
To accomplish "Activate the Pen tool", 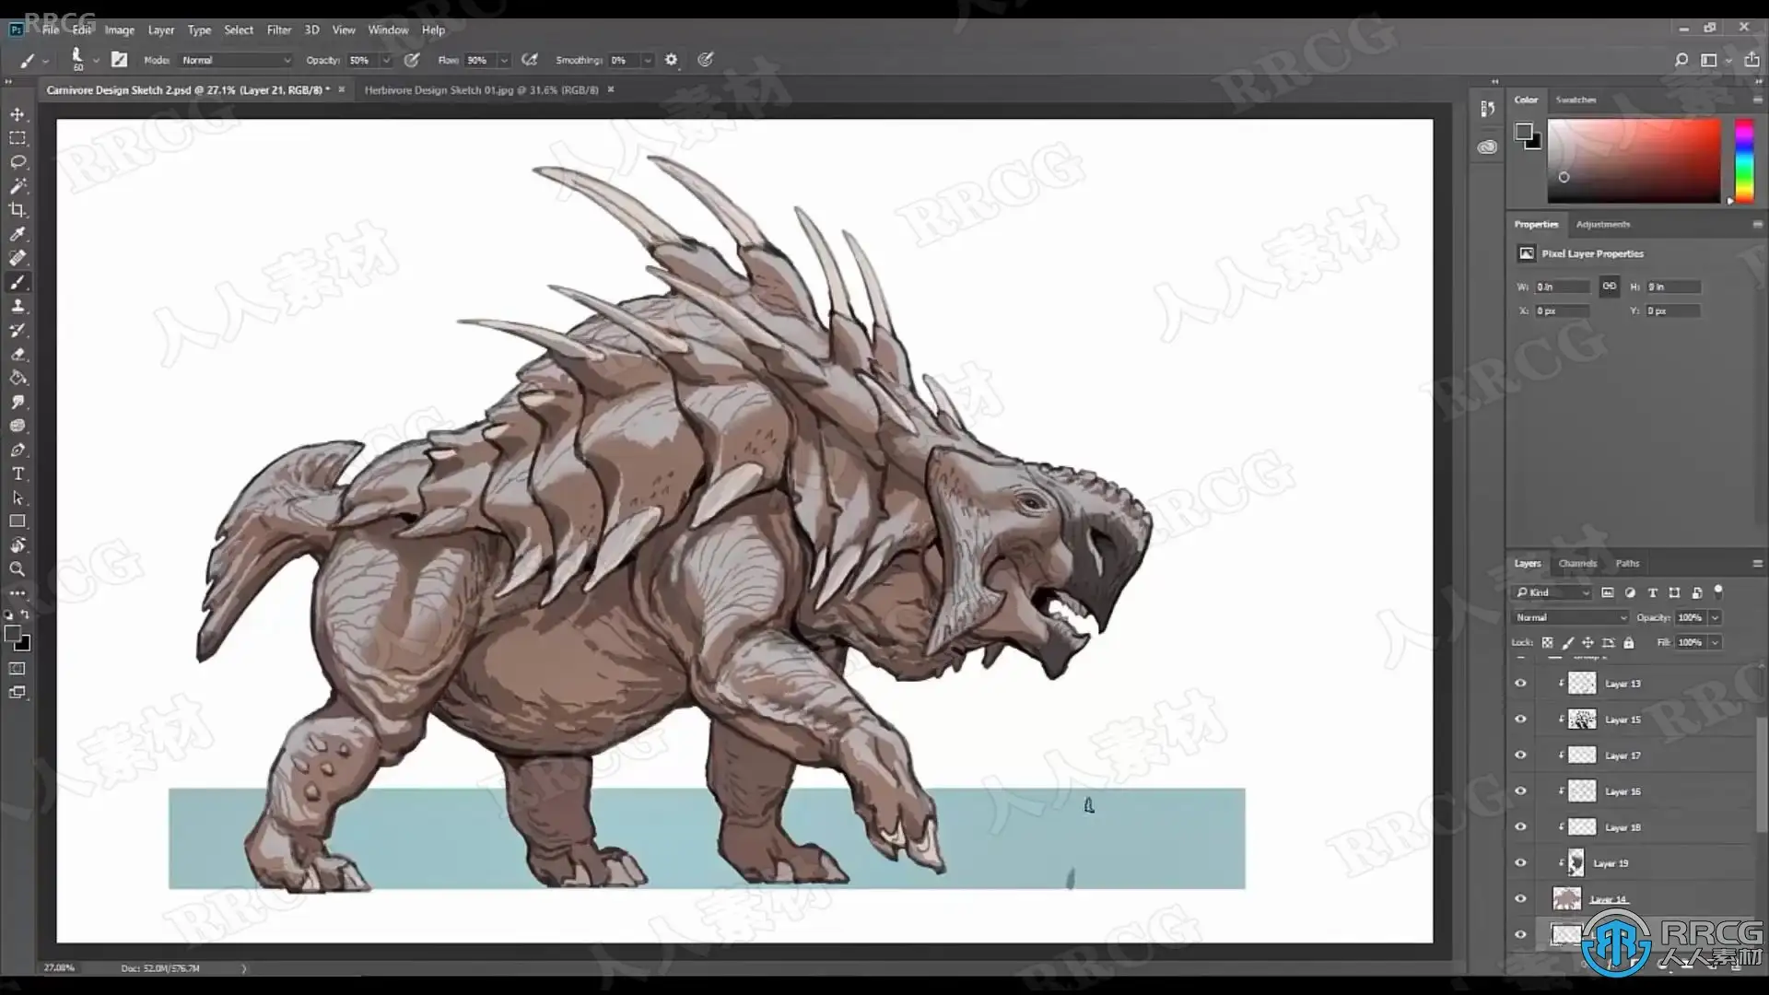I will [18, 450].
